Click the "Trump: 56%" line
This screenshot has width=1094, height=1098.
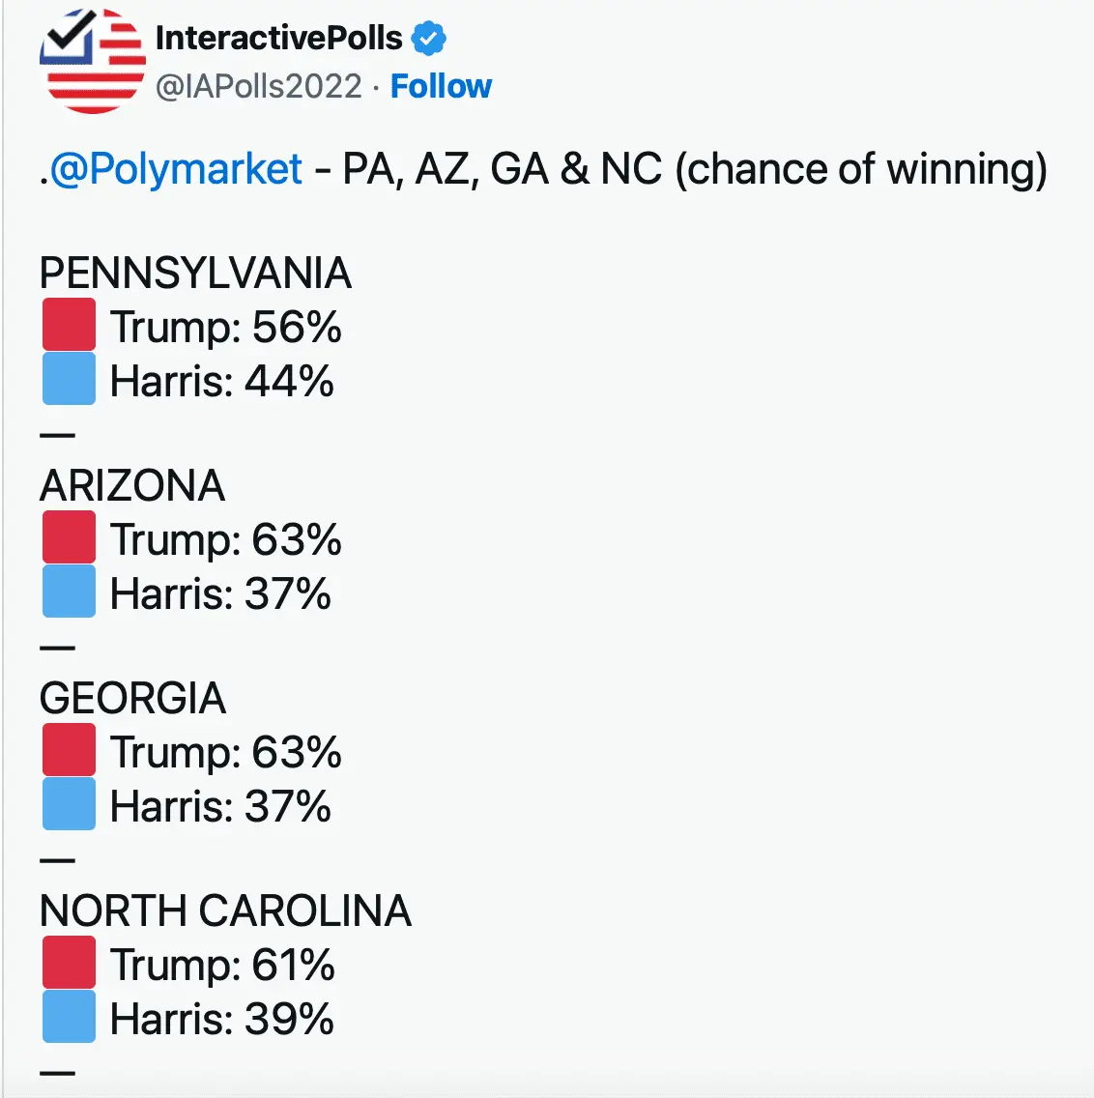[x=225, y=327]
